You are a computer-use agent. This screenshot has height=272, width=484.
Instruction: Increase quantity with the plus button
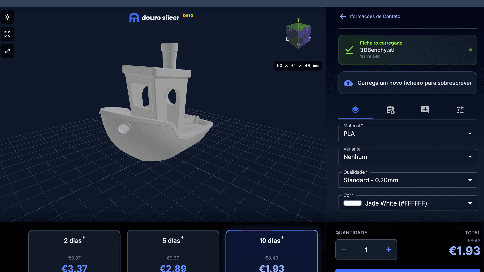[389, 250]
